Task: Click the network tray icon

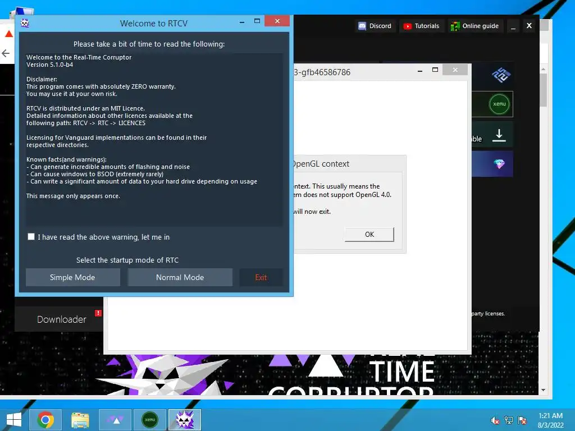Action: 509,420
